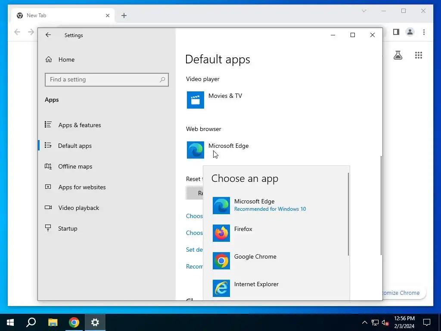This screenshot has width=441, height=331.
Task: Click Chrome's back navigation arrow
Action: (17, 32)
